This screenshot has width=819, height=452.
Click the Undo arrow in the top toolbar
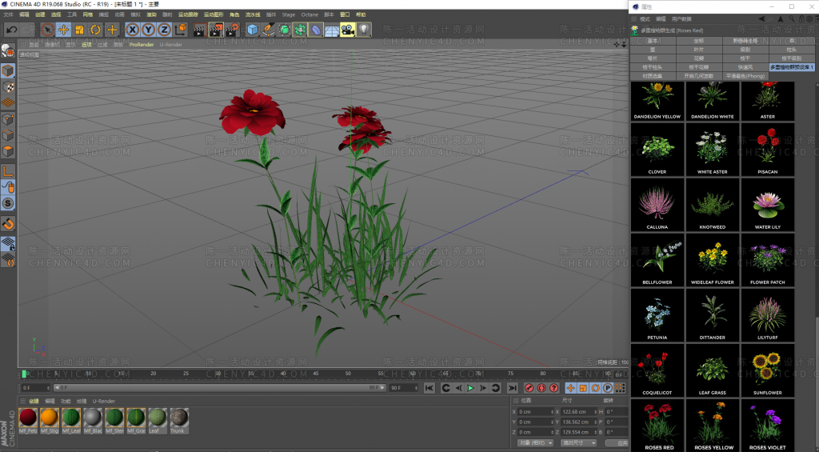pos(11,30)
